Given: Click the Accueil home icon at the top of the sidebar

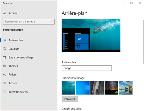Looking at the screenshot, I should tap(5, 13).
